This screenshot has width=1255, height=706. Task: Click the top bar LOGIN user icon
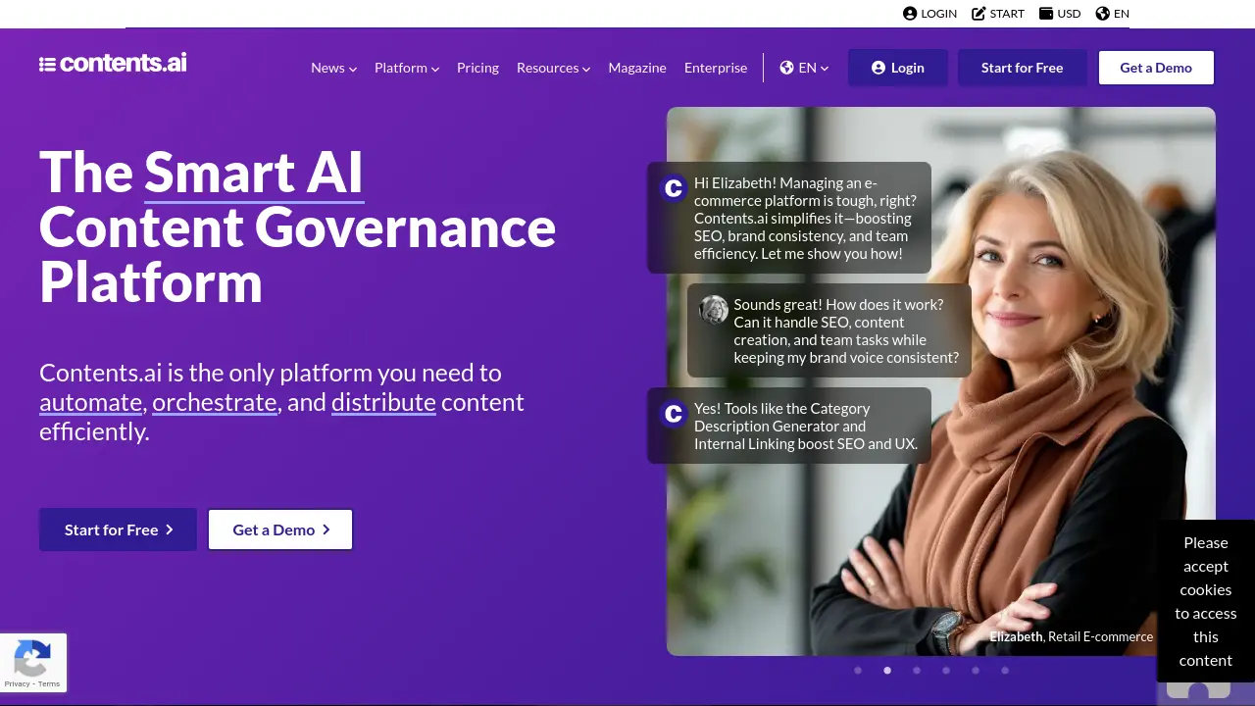[910, 14]
